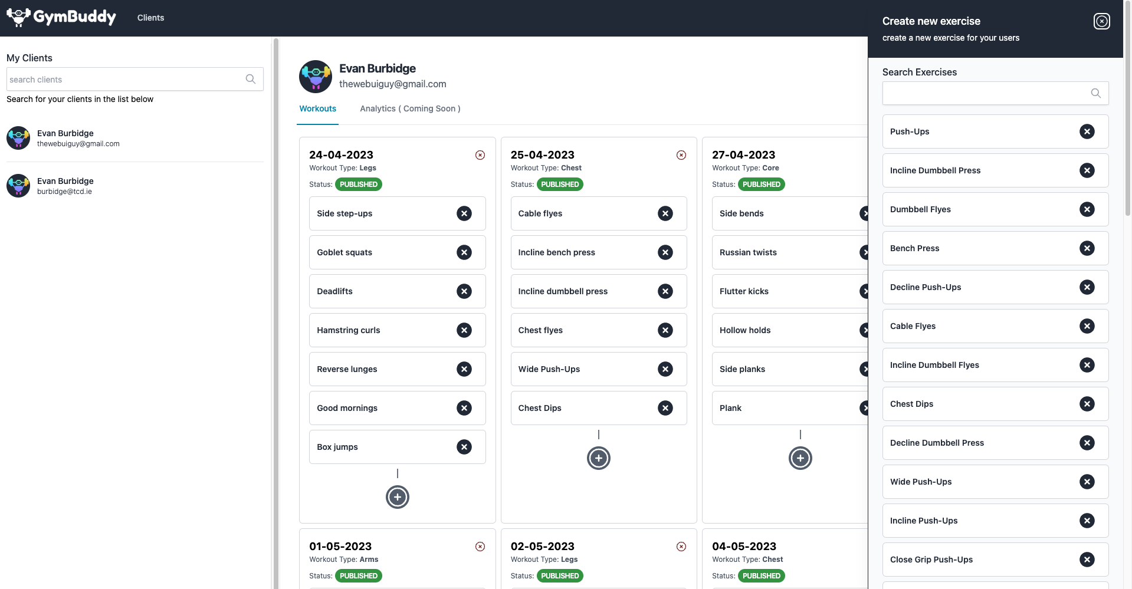Click the Flutter kicks exercise row
Viewport: 1132px width, 589px height.
(x=790, y=291)
